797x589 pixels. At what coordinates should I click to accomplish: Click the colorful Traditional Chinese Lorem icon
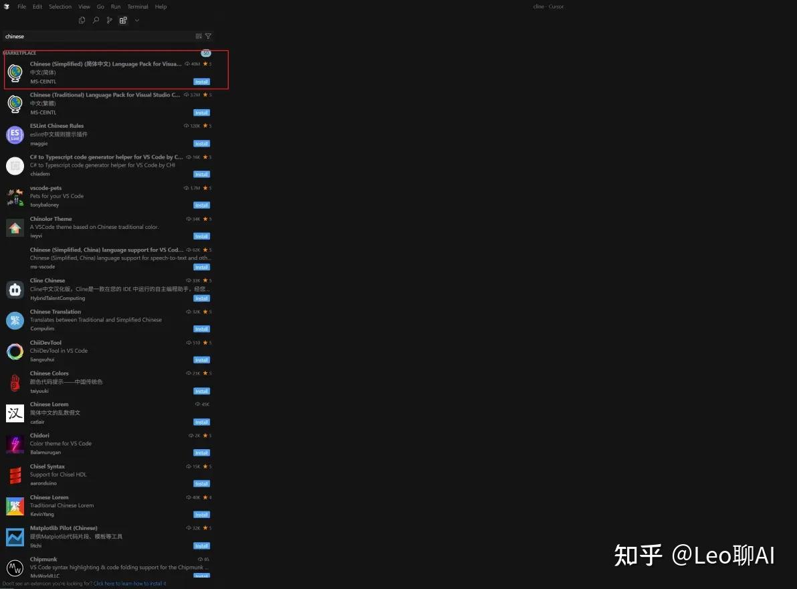(x=15, y=506)
